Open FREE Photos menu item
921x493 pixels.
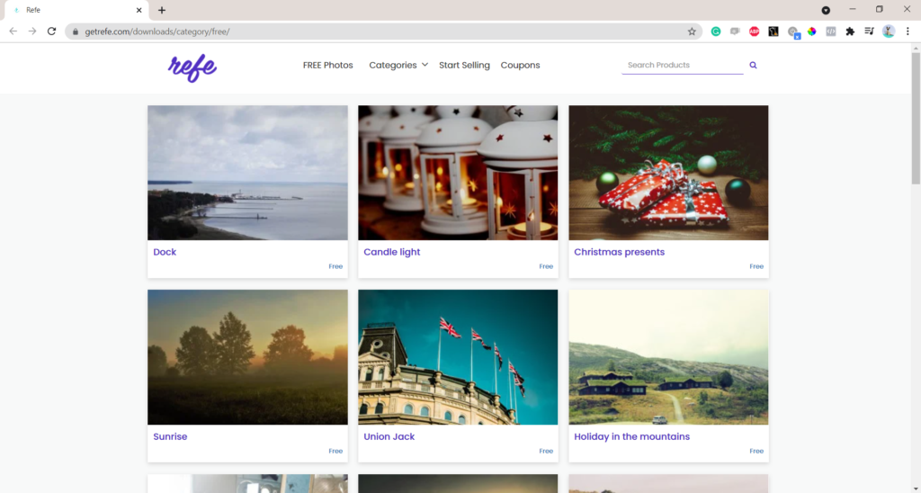pyautogui.click(x=327, y=66)
